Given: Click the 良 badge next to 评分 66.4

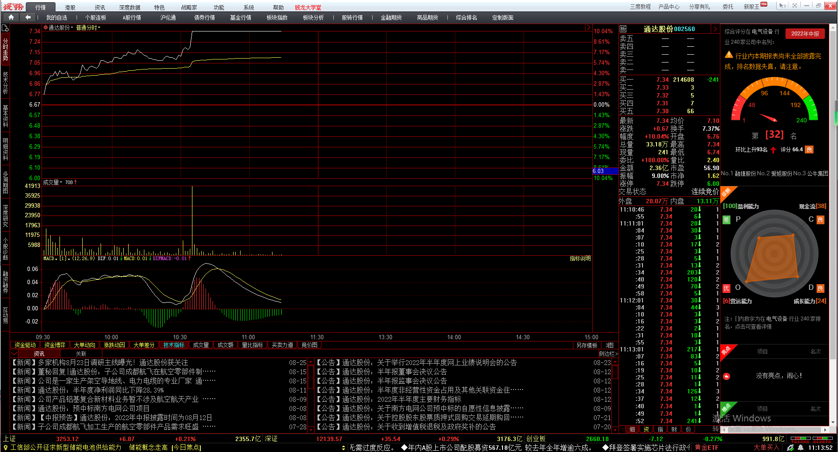Looking at the screenshot, I should [809, 150].
